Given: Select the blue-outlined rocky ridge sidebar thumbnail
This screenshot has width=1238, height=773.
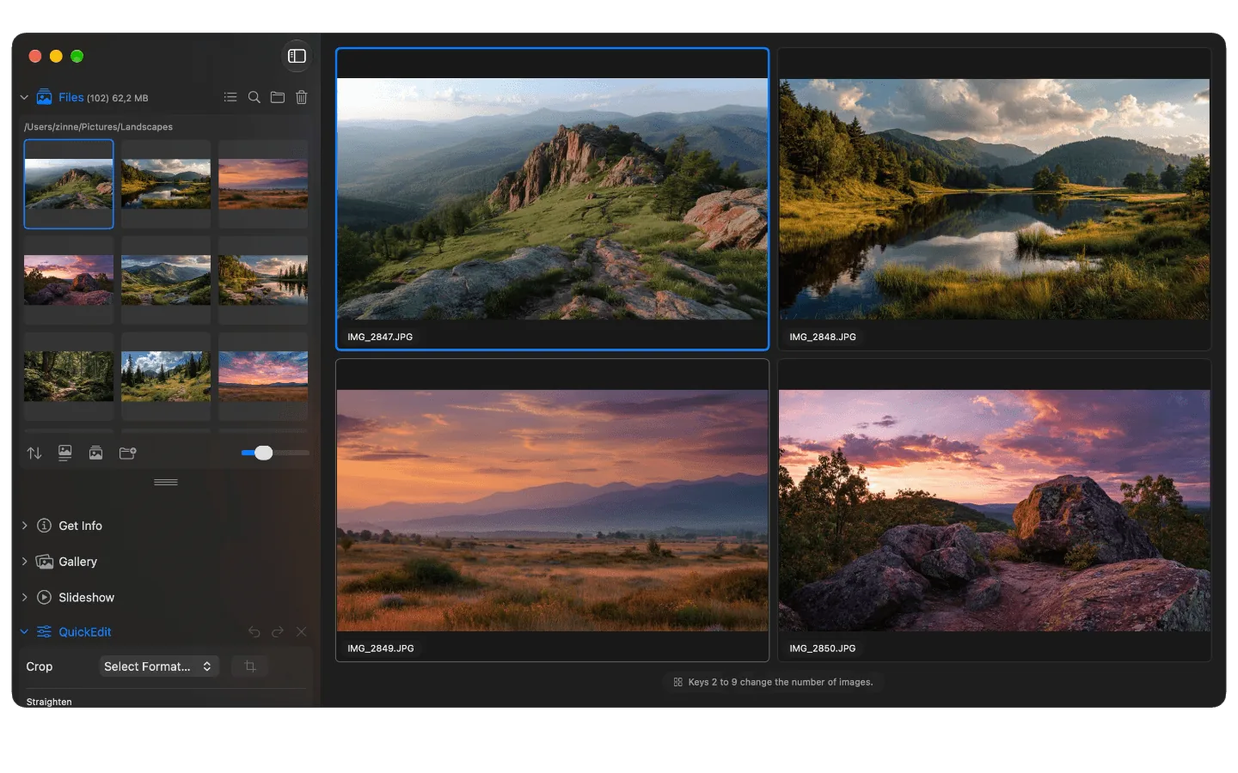Looking at the screenshot, I should 69,184.
